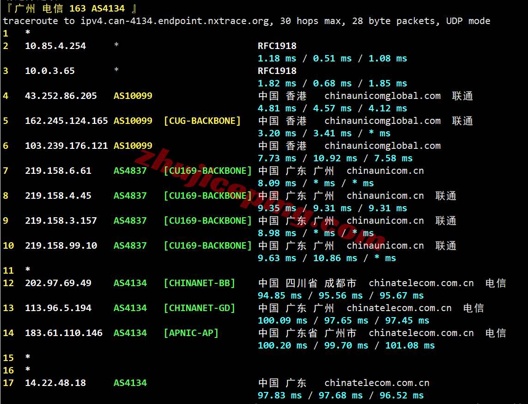Select IP address 10.0.3.65
Screen dimensions: 528x404
(x=50, y=71)
